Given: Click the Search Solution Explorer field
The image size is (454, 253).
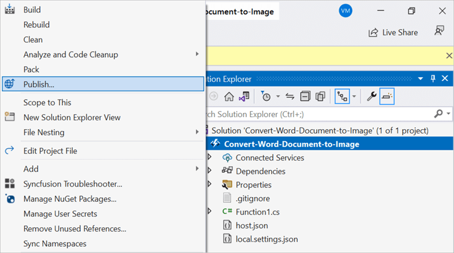Looking at the screenshot, I should (x=318, y=114).
